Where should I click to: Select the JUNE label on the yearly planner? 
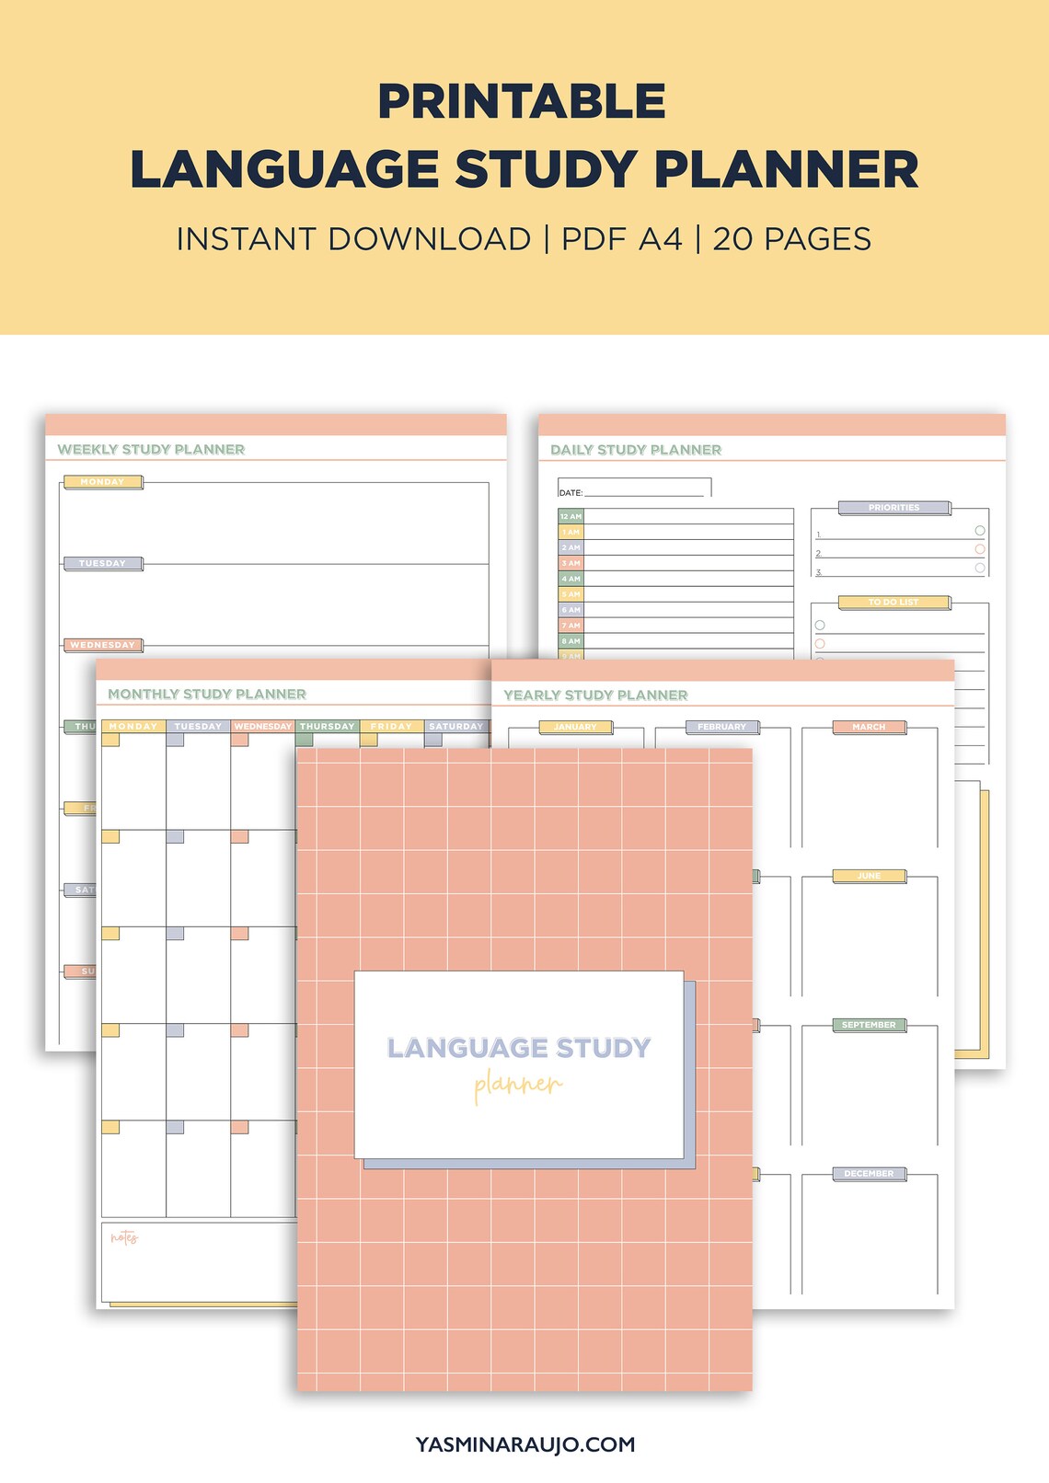869,876
